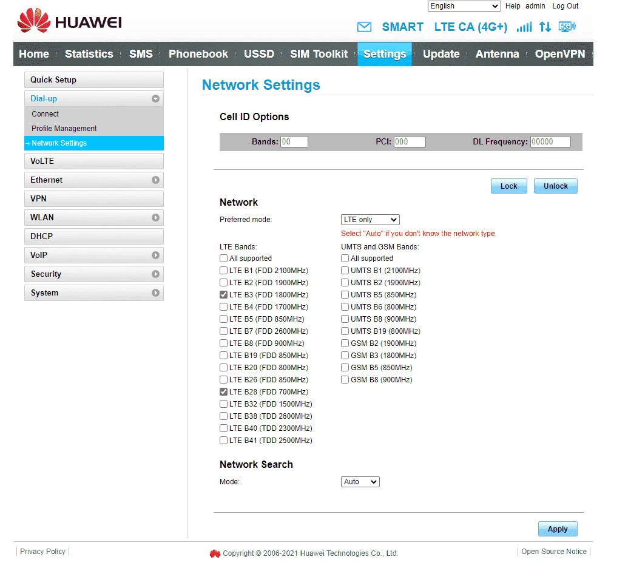Focus the Bands input field

click(x=294, y=141)
